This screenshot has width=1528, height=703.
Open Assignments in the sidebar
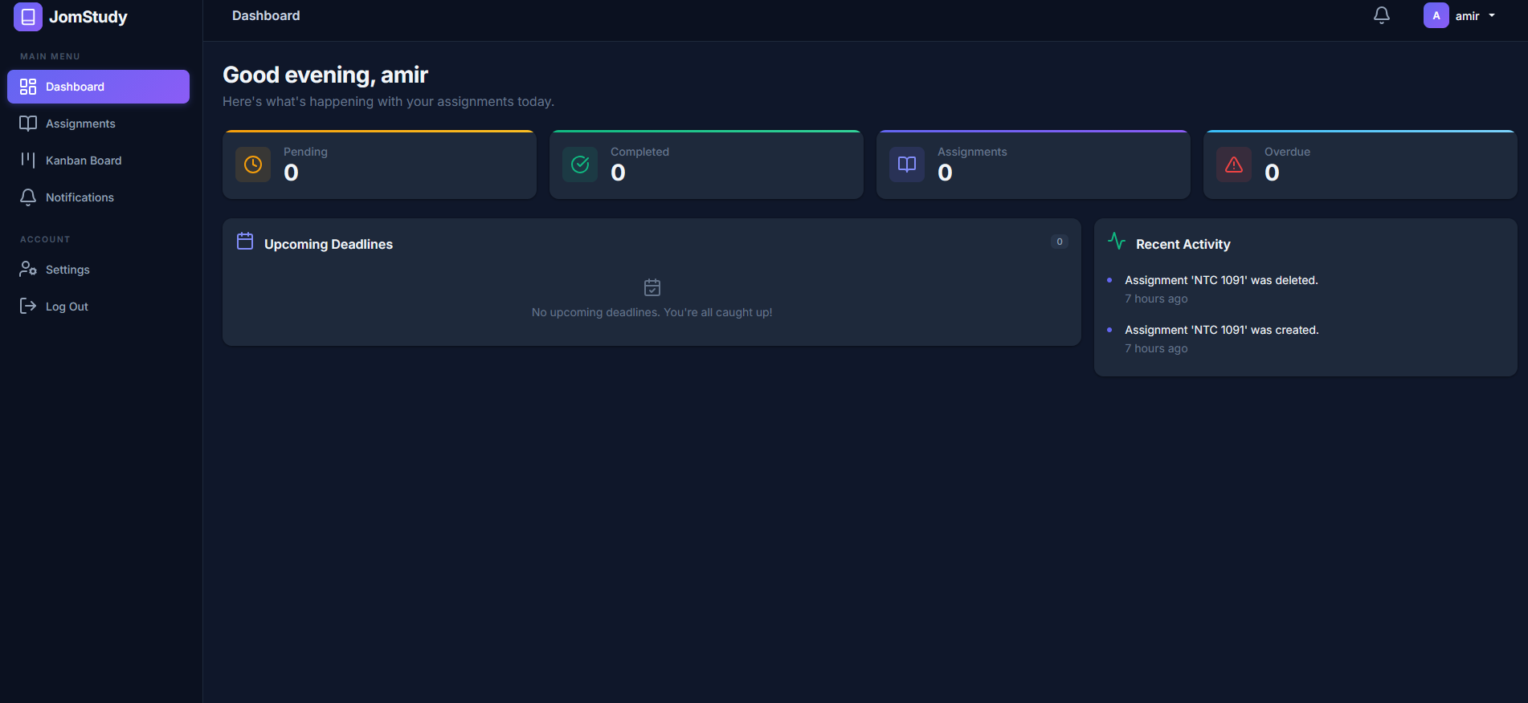(x=98, y=124)
